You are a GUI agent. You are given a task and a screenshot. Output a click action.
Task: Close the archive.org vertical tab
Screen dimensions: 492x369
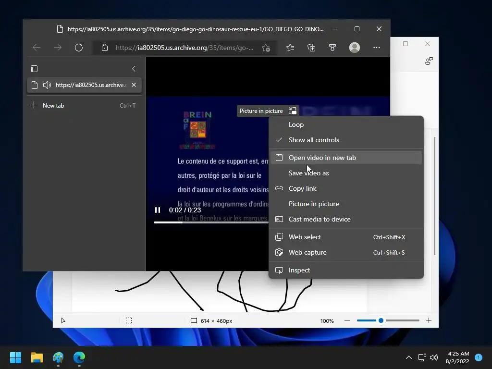(x=134, y=85)
